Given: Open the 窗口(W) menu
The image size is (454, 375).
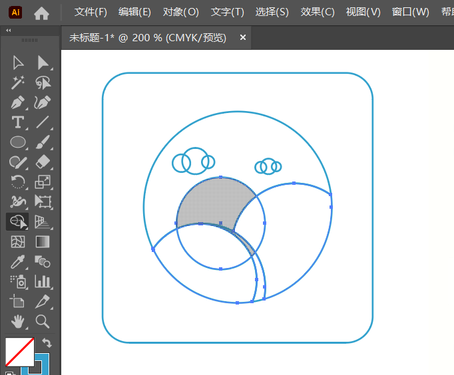Looking at the screenshot, I should click(410, 12).
